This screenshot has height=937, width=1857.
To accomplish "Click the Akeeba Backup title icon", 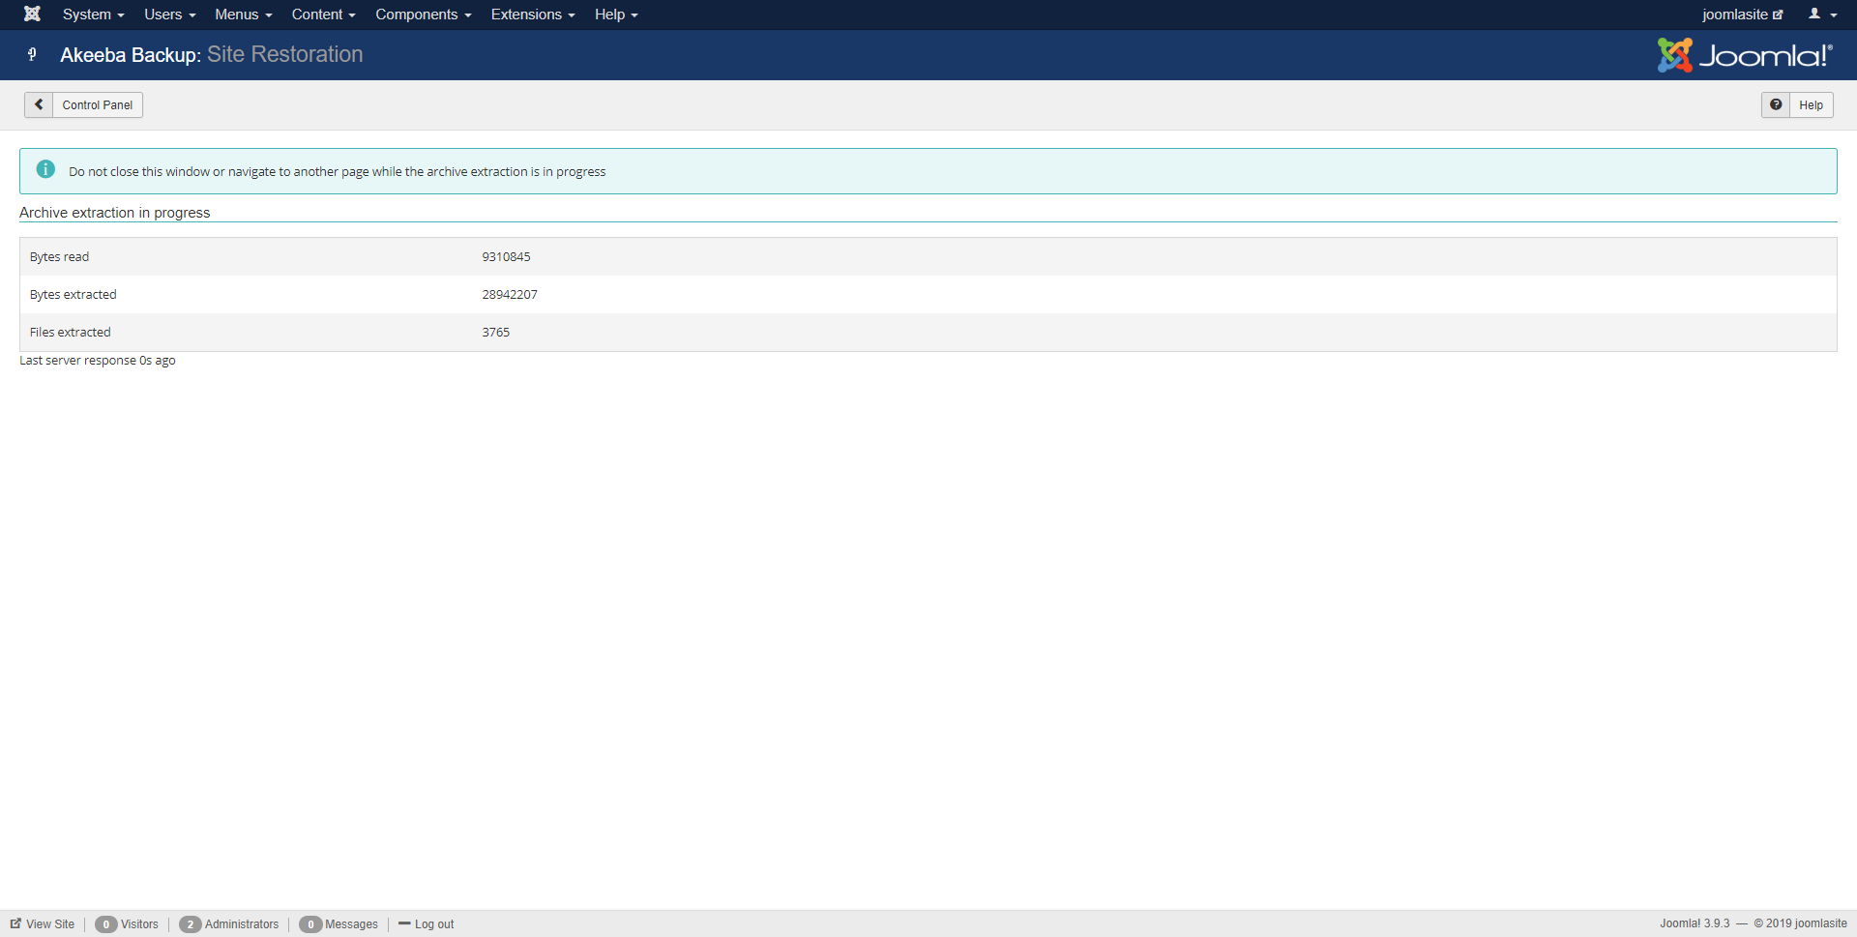I will pyautogui.click(x=33, y=55).
